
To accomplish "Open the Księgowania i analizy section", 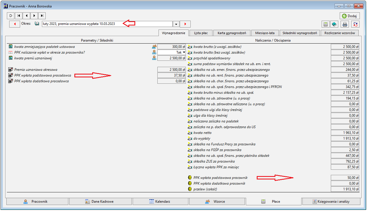I will click(331, 202).
